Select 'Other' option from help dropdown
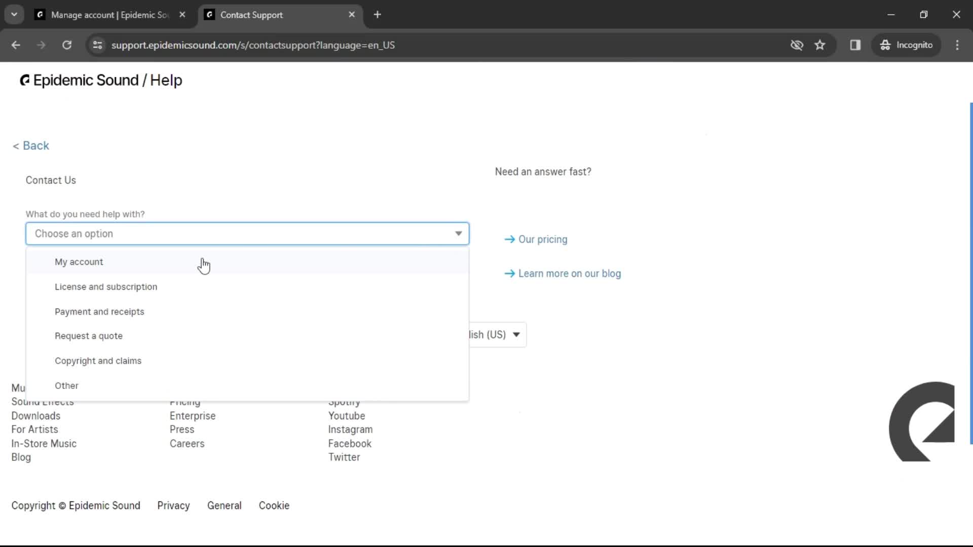Viewport: 973px width, 547px height. pyautogui.click(x=67, y=385)
